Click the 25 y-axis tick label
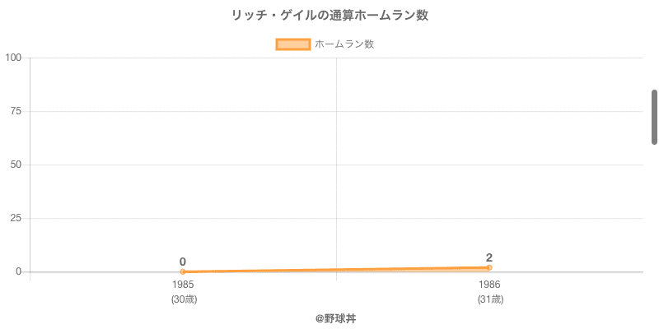Screen dimensions: 659x329 tap(16, 218)
